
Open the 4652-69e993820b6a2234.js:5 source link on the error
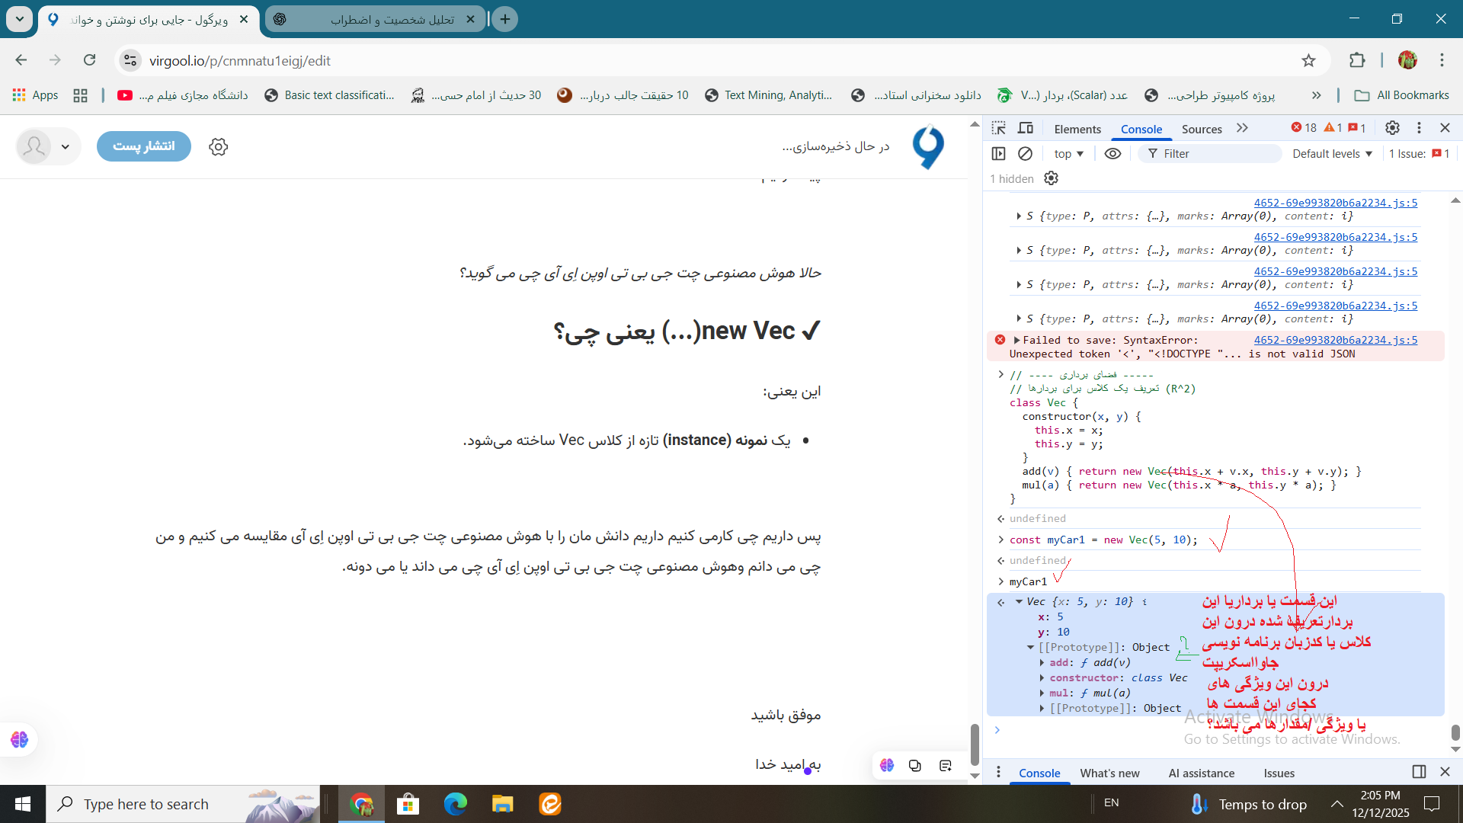(x=1335, y=340)
